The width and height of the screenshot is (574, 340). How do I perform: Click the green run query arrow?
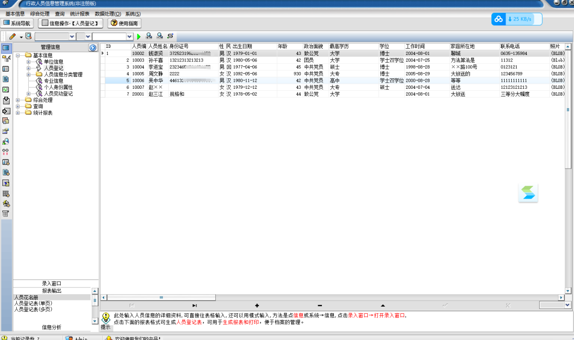139,37
